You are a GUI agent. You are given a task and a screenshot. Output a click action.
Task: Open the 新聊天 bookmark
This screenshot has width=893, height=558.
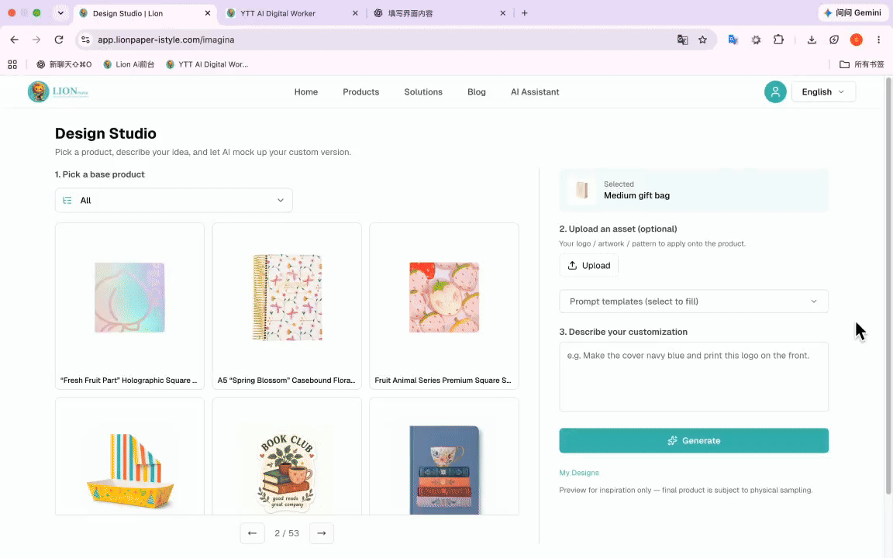click(64, 64)
